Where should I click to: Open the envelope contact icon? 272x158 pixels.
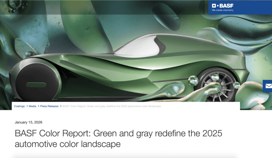pyautogui.click(x=268, y=86)
